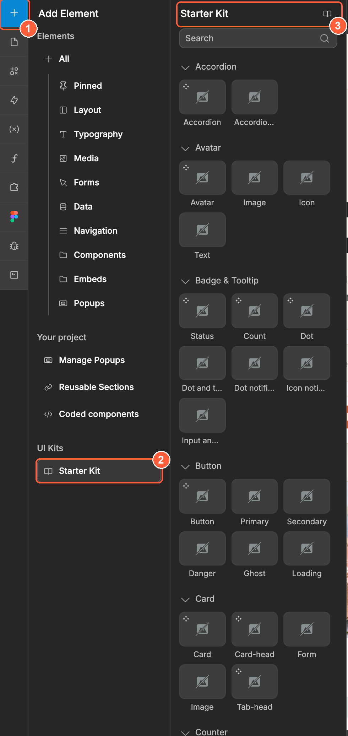Click the blue plus Add Element button

(x=14, y=13)
